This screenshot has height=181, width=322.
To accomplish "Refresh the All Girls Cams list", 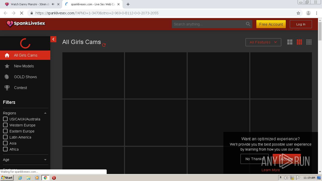I will [104, 45].
